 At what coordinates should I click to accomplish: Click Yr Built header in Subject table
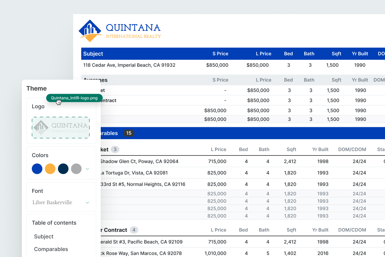[360, 54]
